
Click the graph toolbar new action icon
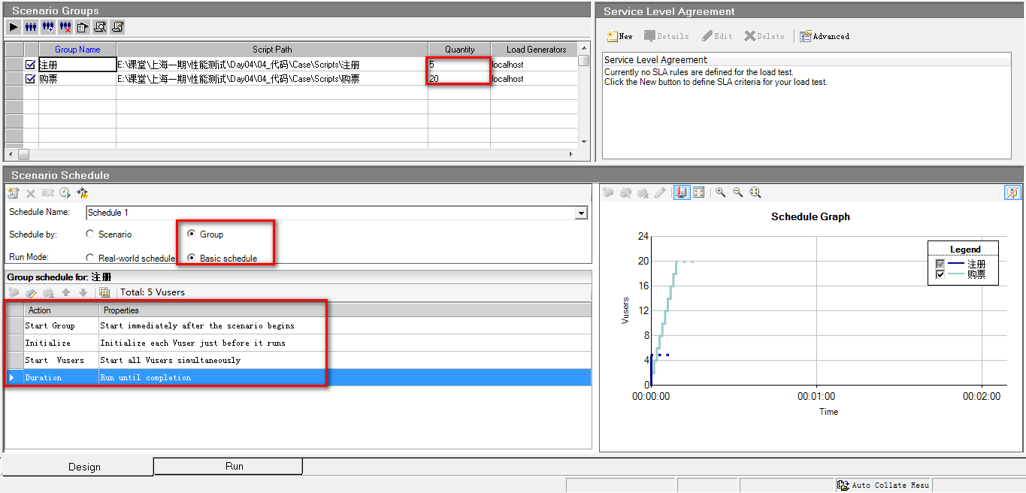[x=608, y=192]
